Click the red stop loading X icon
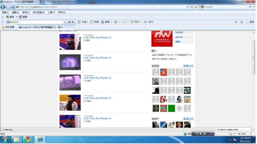Screen dimensions: 257x144 (x=196, y=7)
